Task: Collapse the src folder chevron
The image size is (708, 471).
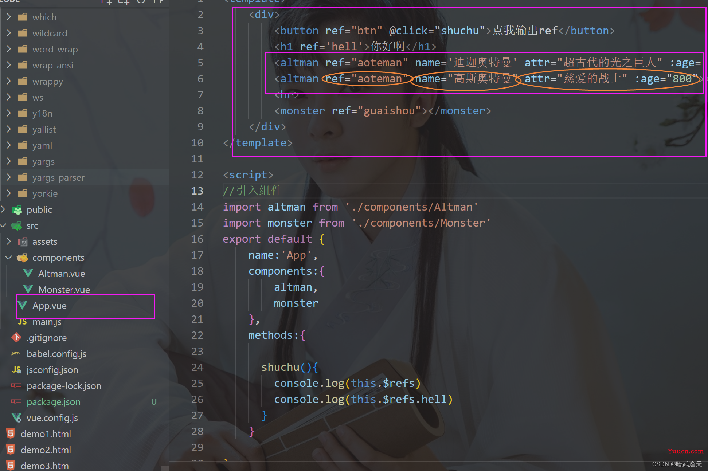Action: click(3, 225)
